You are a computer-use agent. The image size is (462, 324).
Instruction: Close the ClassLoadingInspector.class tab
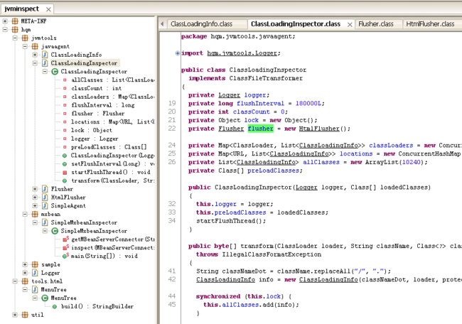(350, 24)
